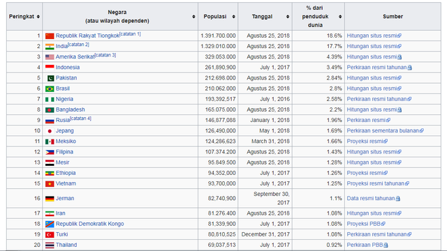Click the China flag icon
This screenshot has height=251, width=447.
point(50,36)
